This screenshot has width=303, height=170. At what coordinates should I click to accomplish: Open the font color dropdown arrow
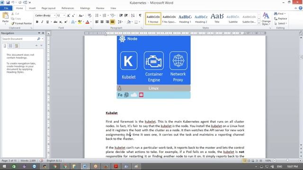(91, 22)
